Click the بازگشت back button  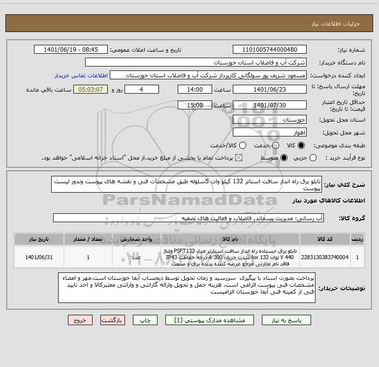pos(113,320)
